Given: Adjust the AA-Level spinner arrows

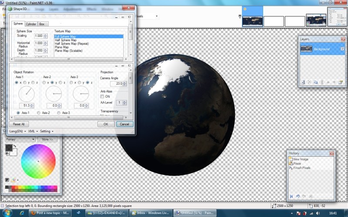Looking at the screenshot, I should tap(124, 102).
